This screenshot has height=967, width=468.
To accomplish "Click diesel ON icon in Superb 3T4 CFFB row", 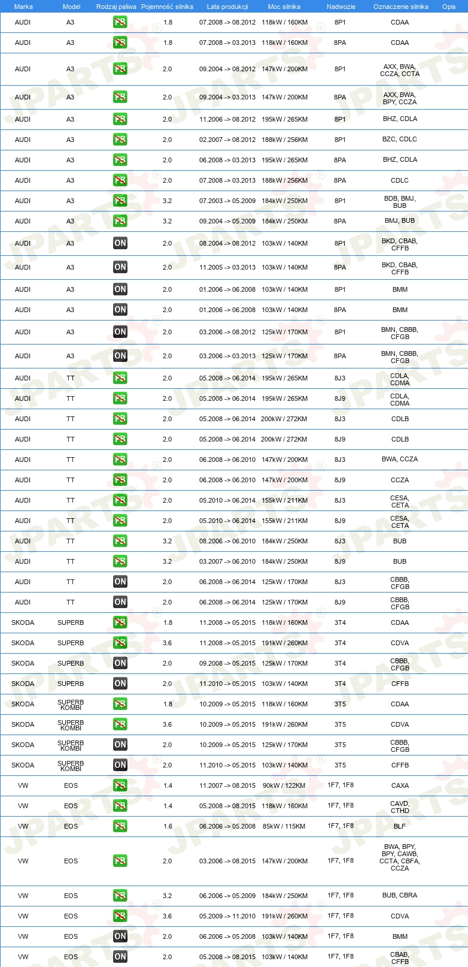I will 120,684.
